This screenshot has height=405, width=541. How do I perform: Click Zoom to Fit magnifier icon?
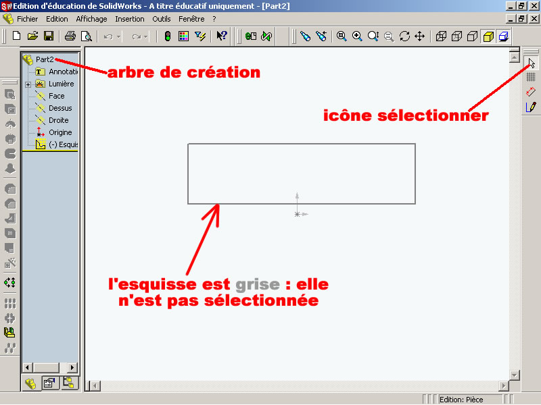[342, 36]
